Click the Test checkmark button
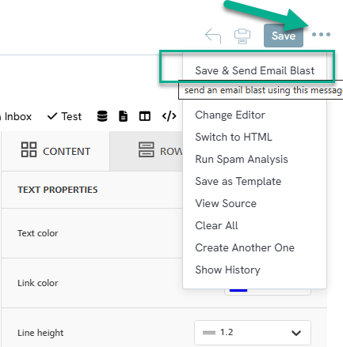Viewport: 343px width, 347px height. [x=64, y=116]
